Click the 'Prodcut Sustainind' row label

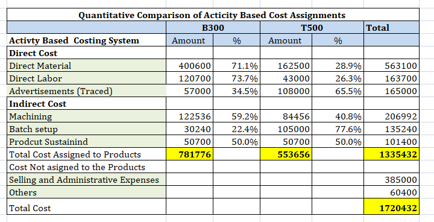click(x=86, y=142)
